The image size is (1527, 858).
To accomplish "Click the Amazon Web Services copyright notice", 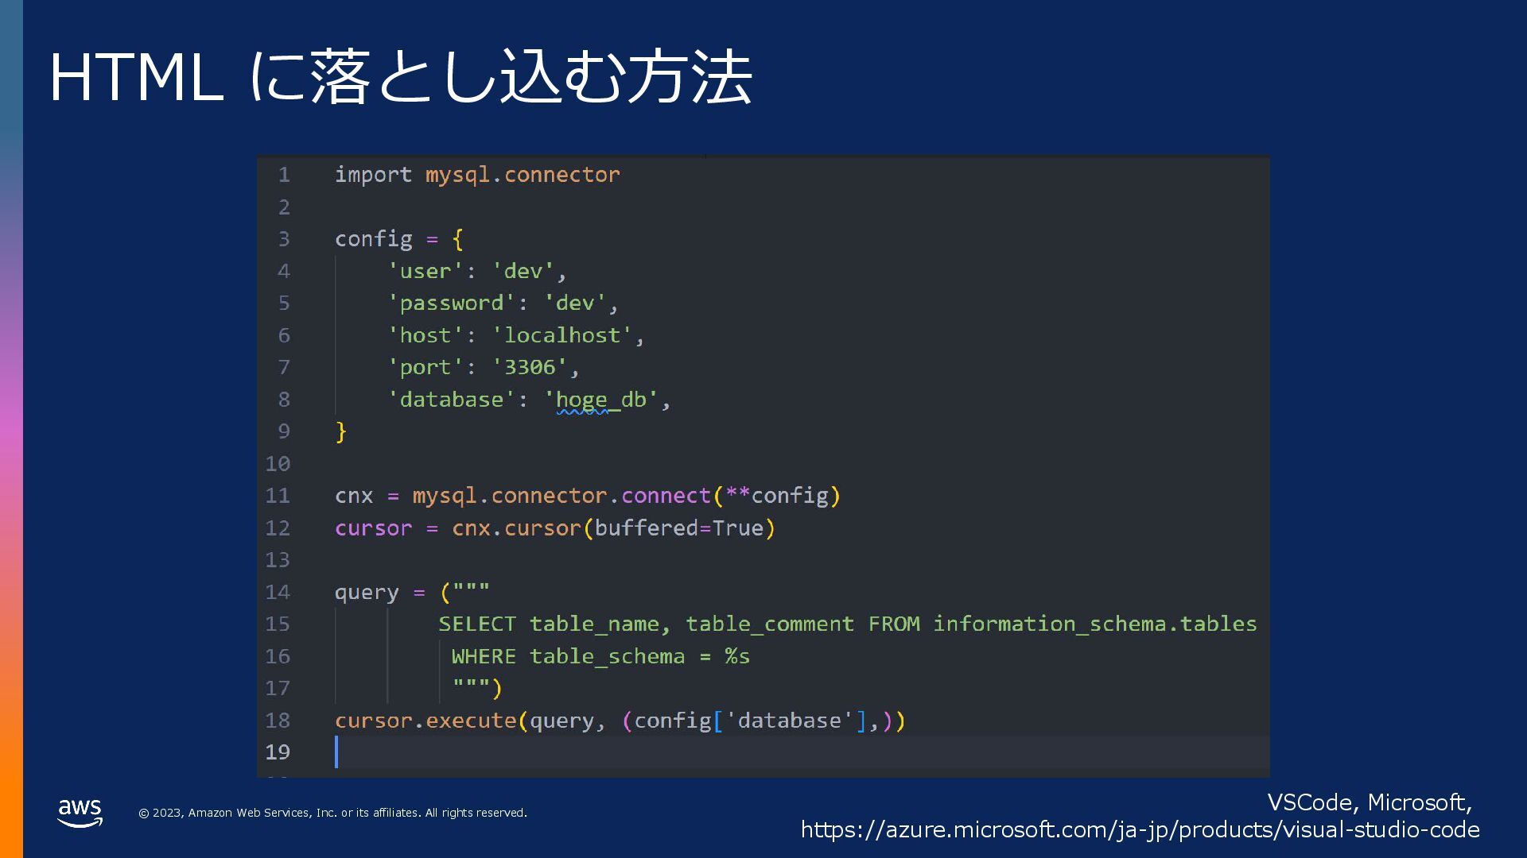I will coord(332,813).
